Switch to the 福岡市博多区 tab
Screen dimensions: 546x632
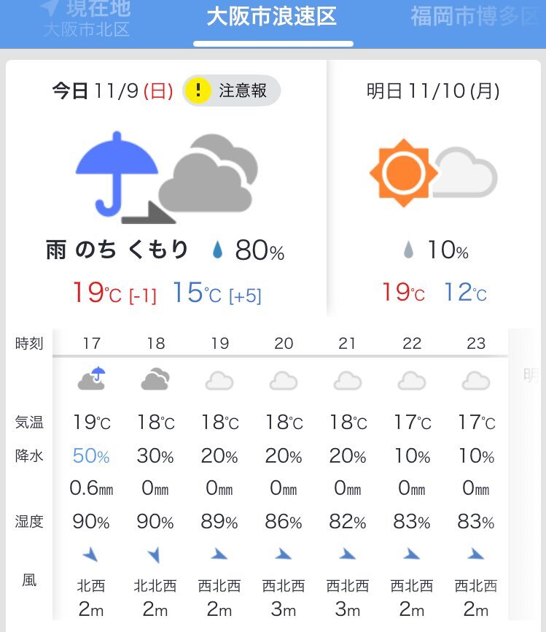(474, 16)
